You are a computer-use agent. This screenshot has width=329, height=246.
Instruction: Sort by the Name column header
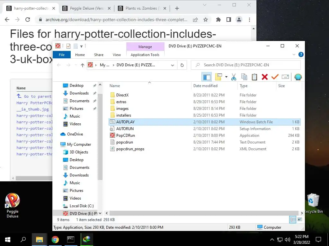click(115, 86)
